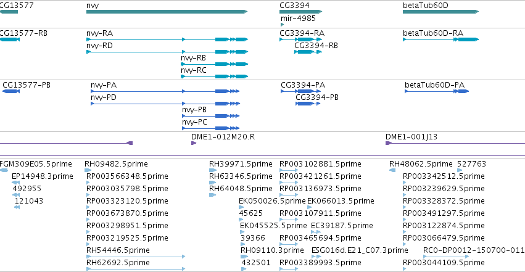Select EST RH64048.5prime
525x272 pixels.
point(213,195)
